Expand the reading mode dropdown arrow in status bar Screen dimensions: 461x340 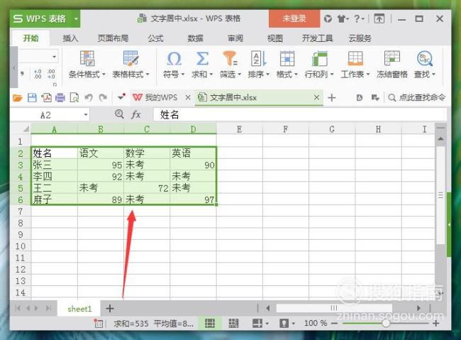coord(267,324)
